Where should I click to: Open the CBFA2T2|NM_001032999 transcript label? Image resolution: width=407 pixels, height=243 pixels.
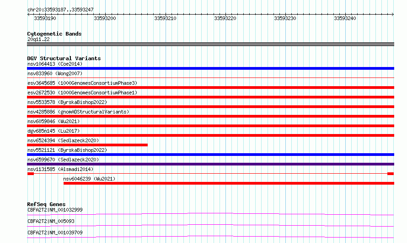coord(55,210)
